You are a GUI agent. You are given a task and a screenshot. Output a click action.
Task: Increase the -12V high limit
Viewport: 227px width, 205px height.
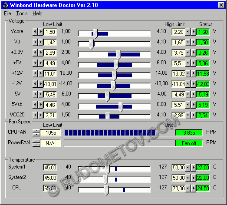[194, 84]
